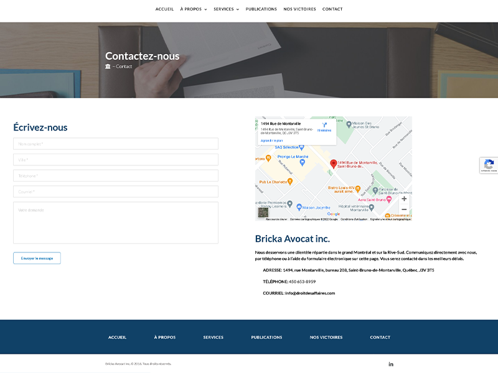Click the Itinéraires directions icon on map
Screen dimensions: 498x373
tap(324, 125)
